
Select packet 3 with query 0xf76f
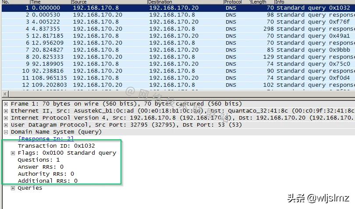[178, 22]
